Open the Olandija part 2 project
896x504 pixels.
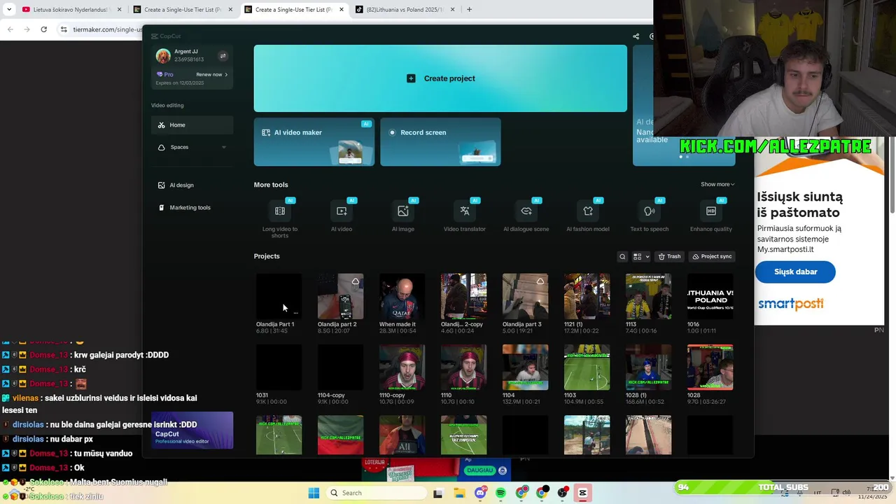tap(340, 296)
